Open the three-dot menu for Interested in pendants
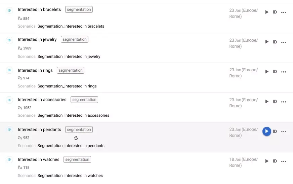Screen dimensions: 293x184 coord(284,132)
